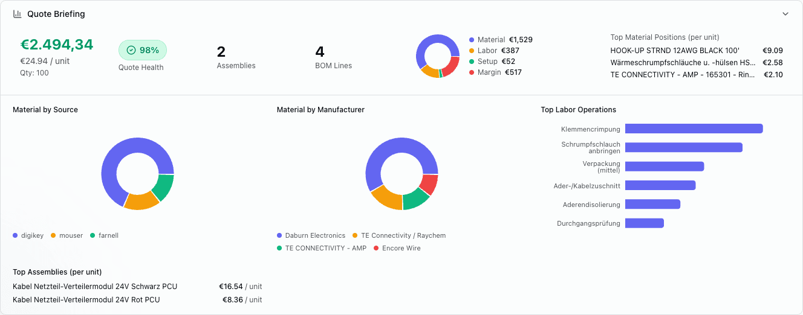This screenshot has width=803, height=315.
Task: Click the Aderendisolierung bar
Action: 652,204
